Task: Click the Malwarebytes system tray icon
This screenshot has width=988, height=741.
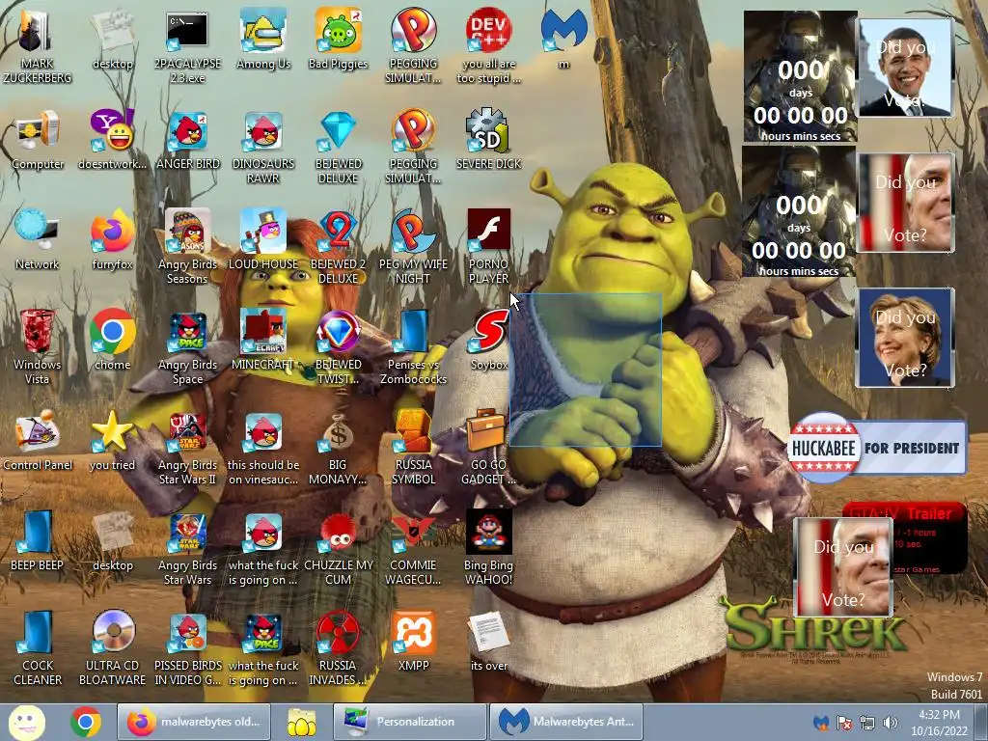Action: coord(820,723)
